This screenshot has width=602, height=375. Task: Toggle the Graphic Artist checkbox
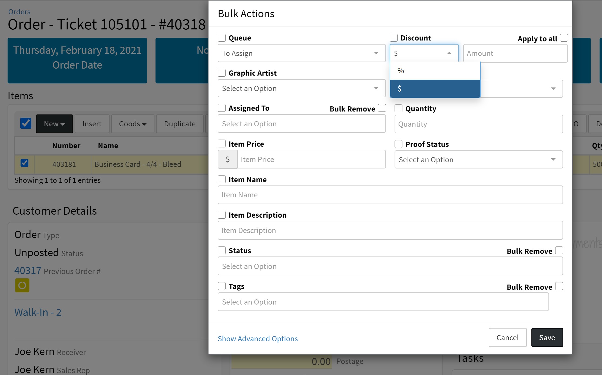pyautogui.click(x=222, y=73)
